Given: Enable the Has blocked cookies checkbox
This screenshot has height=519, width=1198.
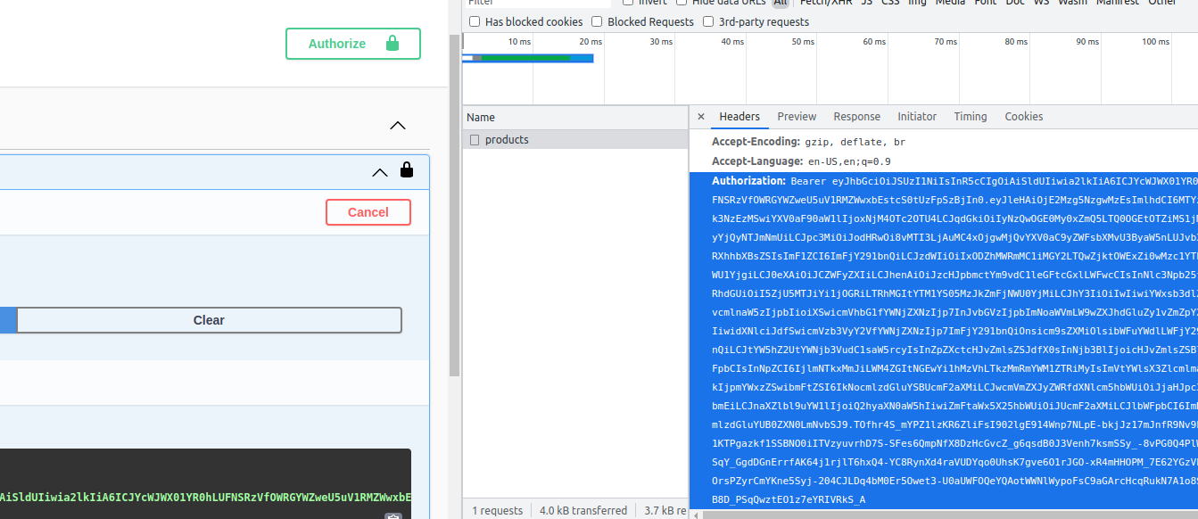Looking at the screenshot, I should coord(475,21).
